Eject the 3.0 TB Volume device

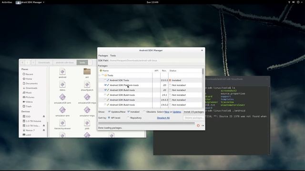44,125
